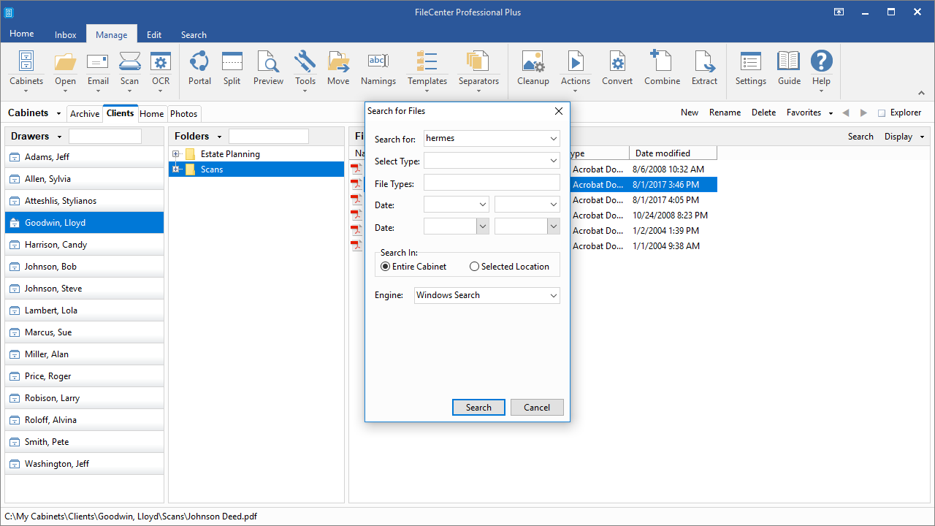Viewport: 935px width, 526px height.
Task: Open the Combine tool
Action: coord(662,69)
